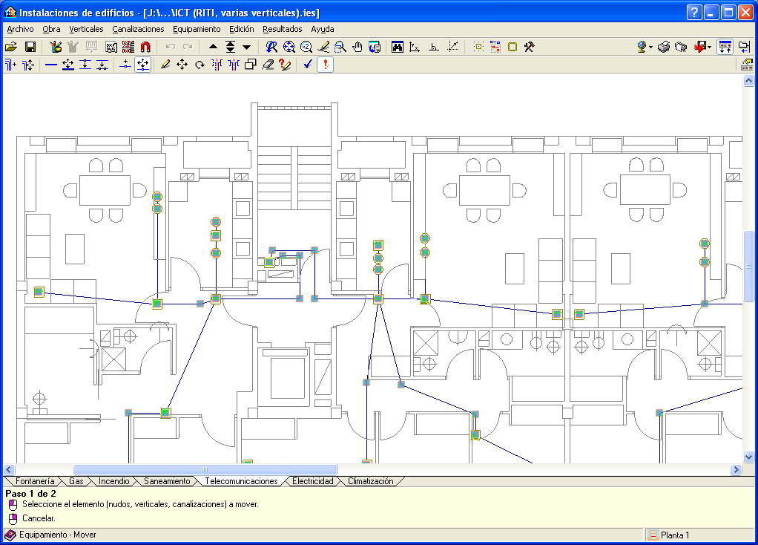Toggle the highlighted move equipment tool button
Screen dimensions: 758x545
pyautogui.click(x=142, y=65)
